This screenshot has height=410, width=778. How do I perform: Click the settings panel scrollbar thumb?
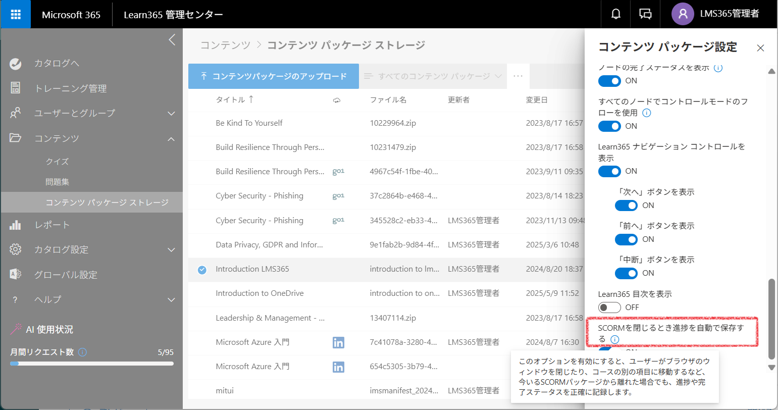click(x=771, y=319)
